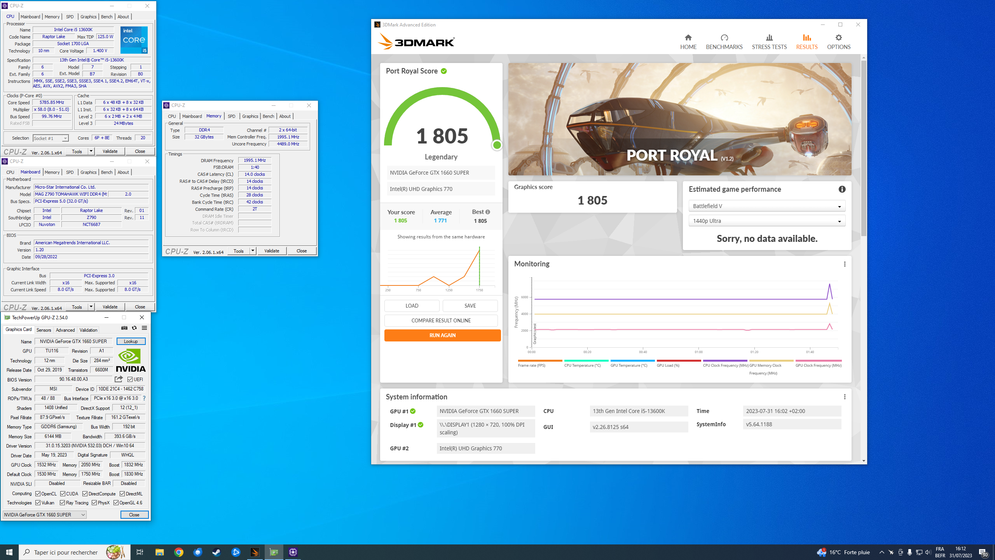Open the Socket #1 selection dropdown
The image size is (995, 560).
tap(51, 138)
